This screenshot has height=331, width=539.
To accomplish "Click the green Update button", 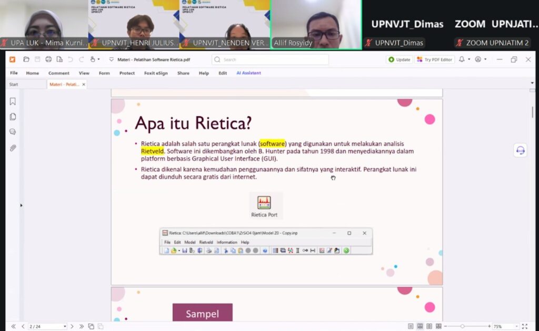I will pyautogui.click(x=400, y=59).
